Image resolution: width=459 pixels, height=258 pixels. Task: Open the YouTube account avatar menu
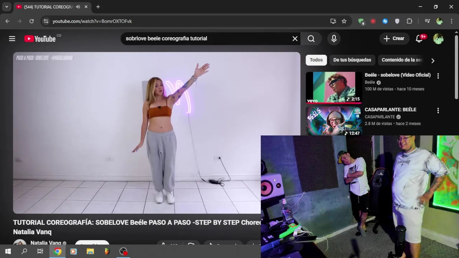tap(438, 39)
